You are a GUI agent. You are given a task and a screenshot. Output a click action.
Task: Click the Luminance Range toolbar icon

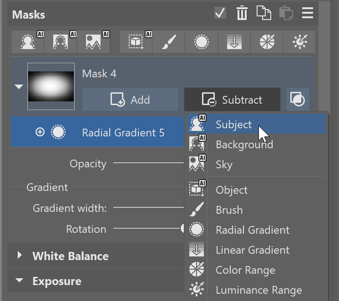(299, 42)
